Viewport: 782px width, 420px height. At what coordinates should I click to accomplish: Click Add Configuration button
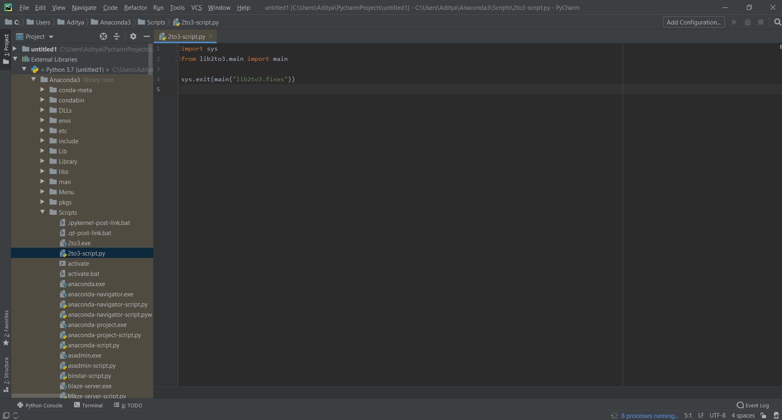click(x=694, y=22)
